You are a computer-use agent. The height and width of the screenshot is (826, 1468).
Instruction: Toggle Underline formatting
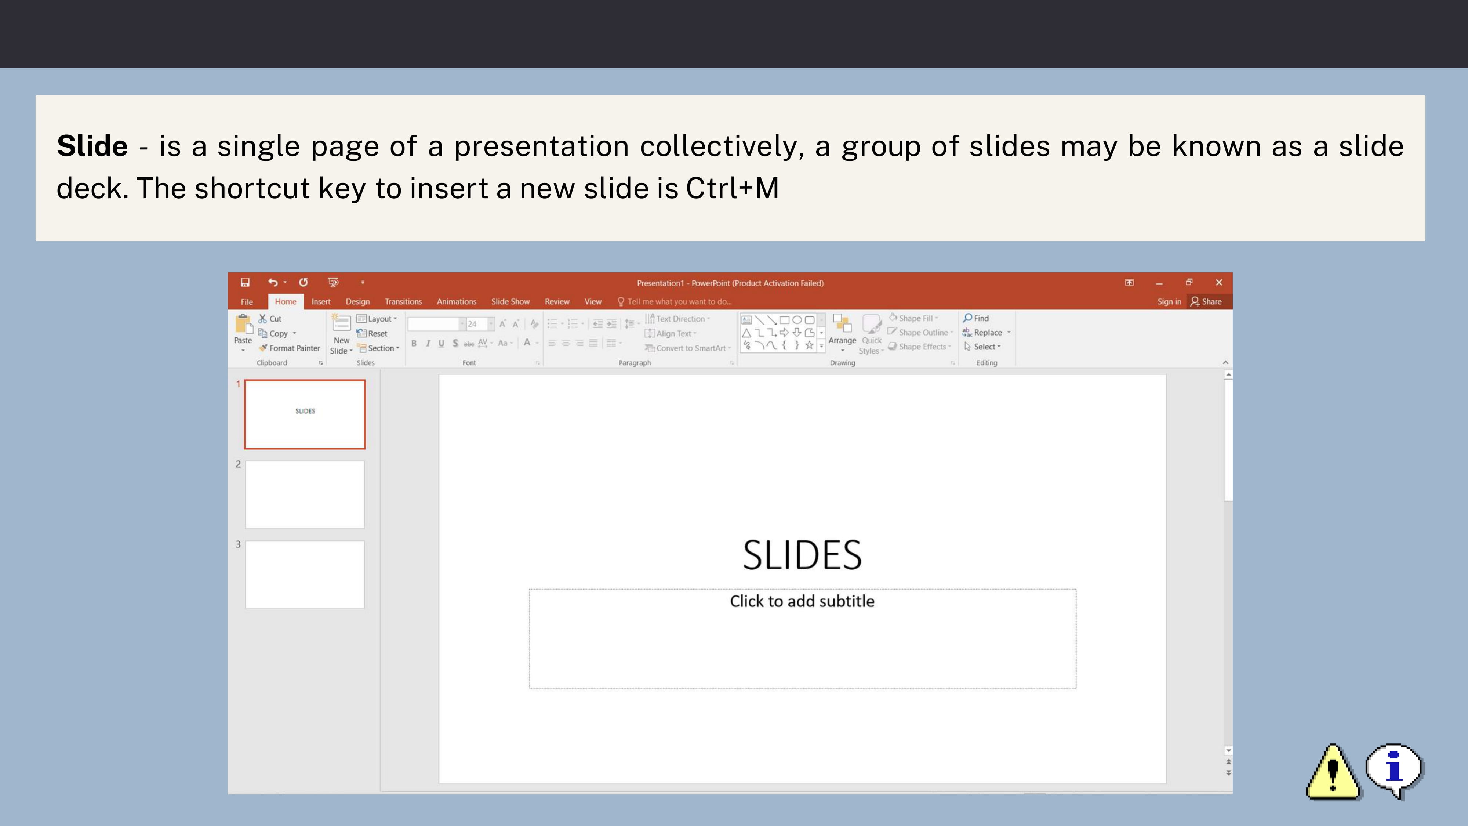click(x=441, y=343)
